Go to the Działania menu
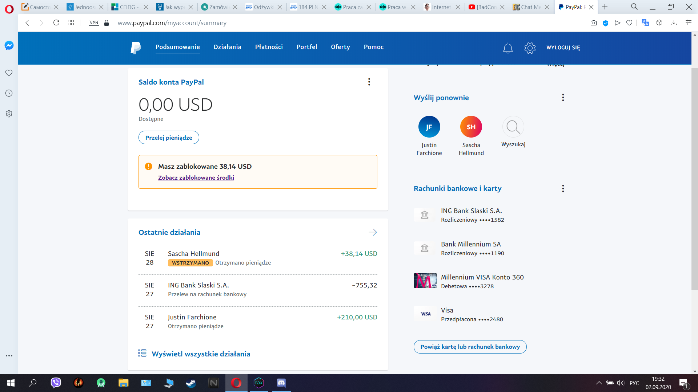 [228, 47]
